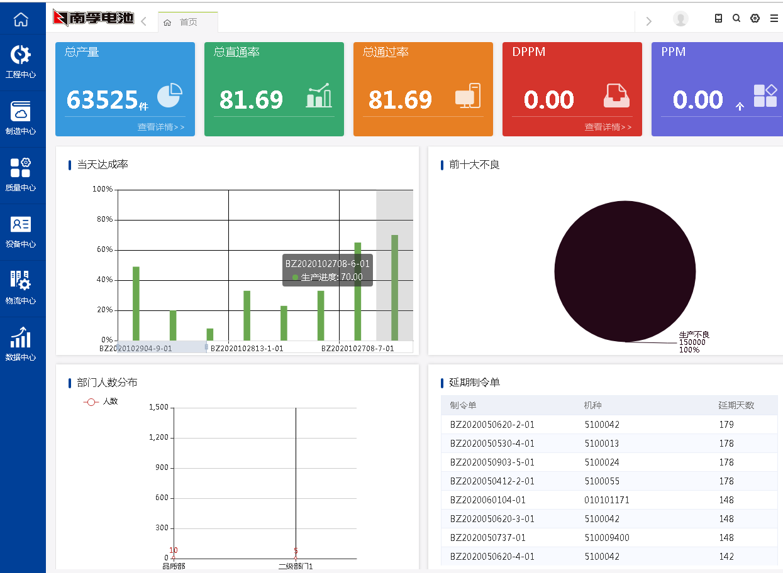Open the mobile device icon in header
Image resolution: width=783 pixels, height=573 pixels.
pos(718,18)
